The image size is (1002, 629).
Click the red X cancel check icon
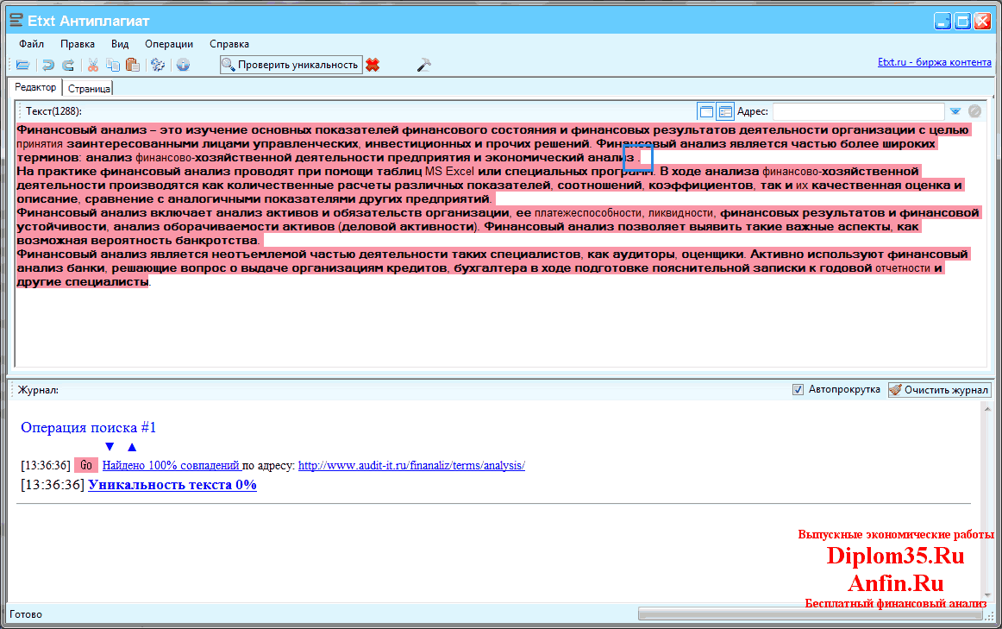point(373,65)
